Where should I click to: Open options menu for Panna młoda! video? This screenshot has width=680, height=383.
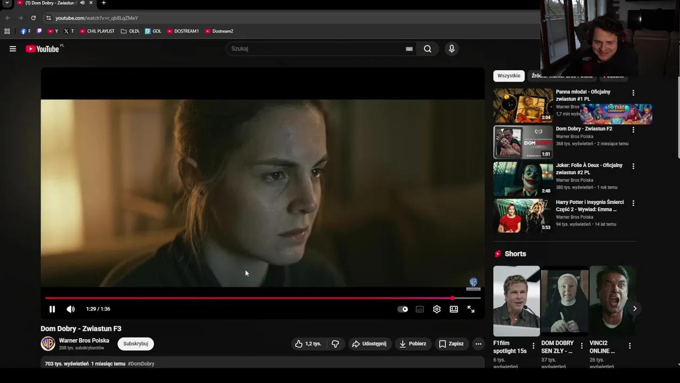[633, 93]
